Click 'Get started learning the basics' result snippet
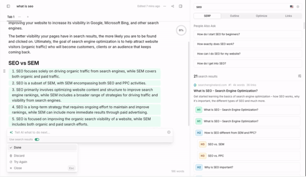The height and width of the screenshot is (177, 306). click(247, 99)
